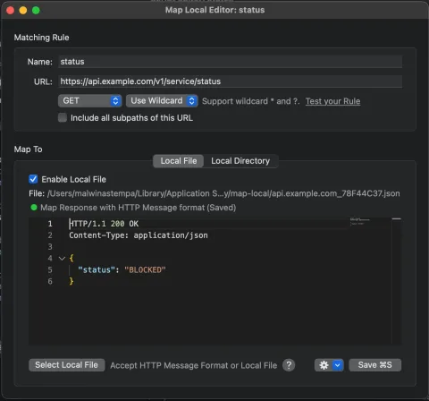Click into the URL field
This screenshot has height=401, width=429.
[x=230, y=81]
